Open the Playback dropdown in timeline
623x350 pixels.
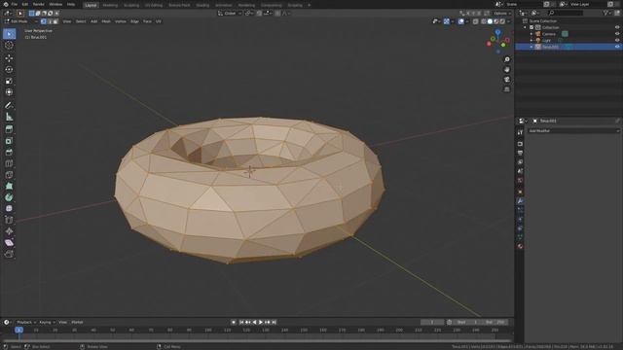26,322
